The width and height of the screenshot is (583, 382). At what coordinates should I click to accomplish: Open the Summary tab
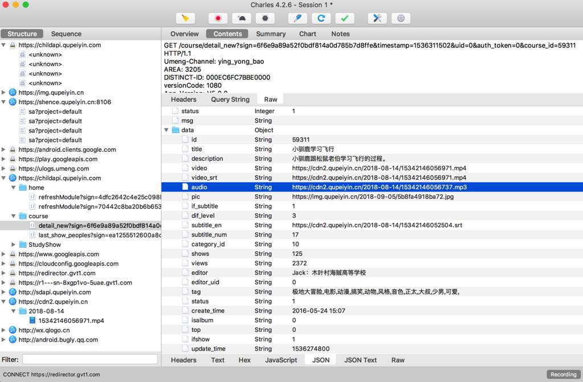point(270,34)
